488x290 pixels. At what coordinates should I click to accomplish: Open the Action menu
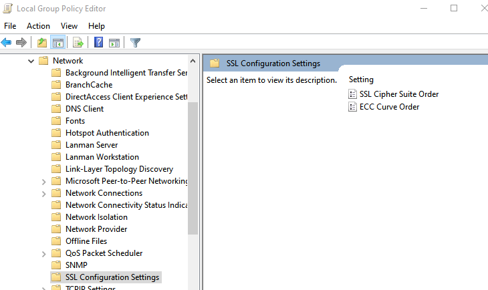click(38, 26)
